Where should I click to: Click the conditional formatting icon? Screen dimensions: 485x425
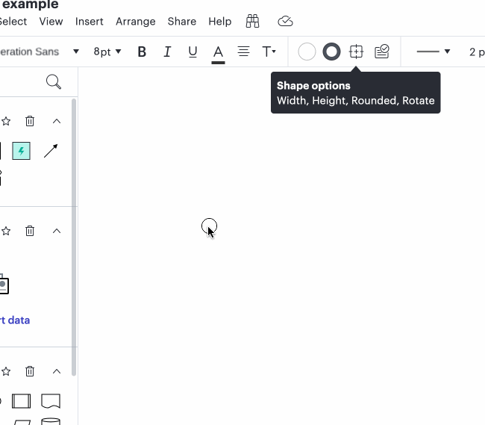(382, 52)
